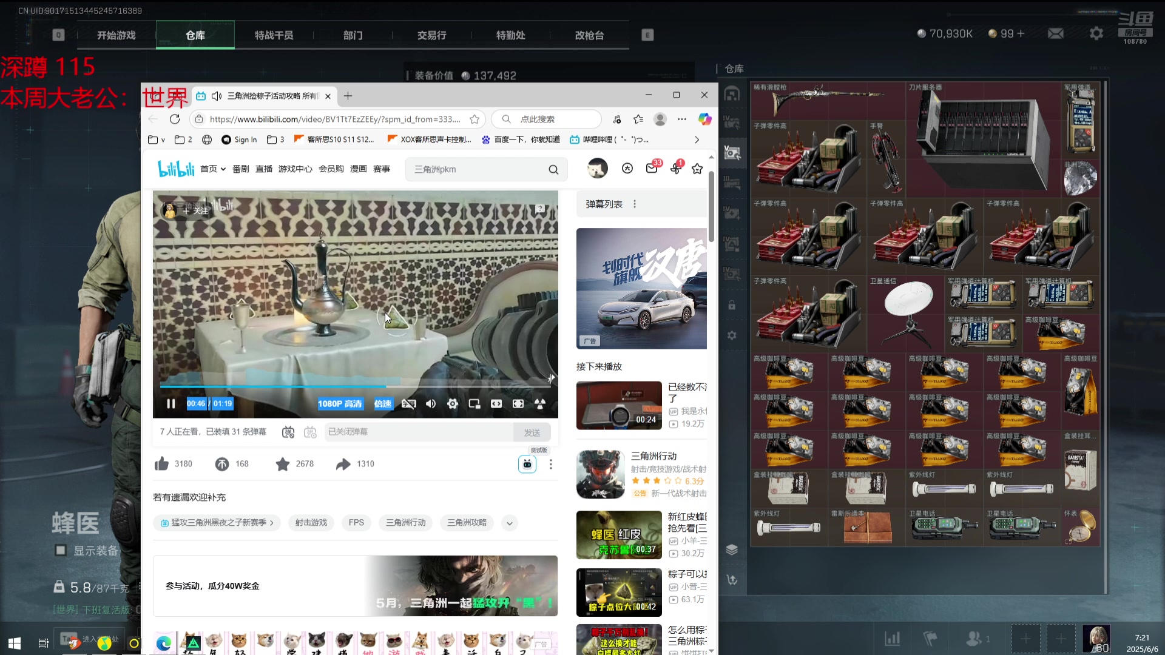Favorite the video with star icon

click(283, 464)
